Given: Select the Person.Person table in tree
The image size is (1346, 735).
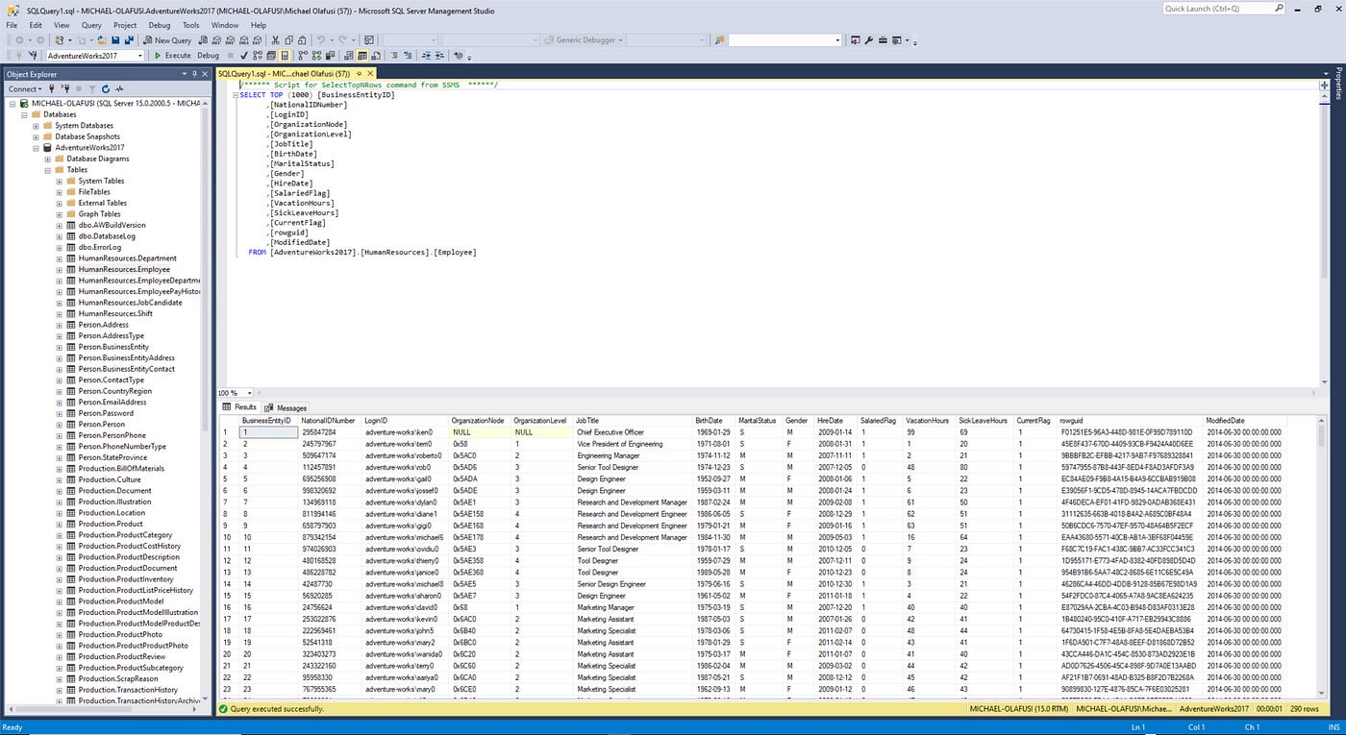Looking at the screenshot, I should [101, 425].
